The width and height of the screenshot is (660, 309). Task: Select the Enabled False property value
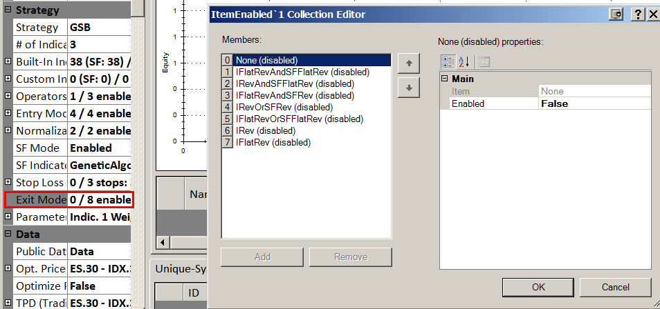[x=594, y=103]
